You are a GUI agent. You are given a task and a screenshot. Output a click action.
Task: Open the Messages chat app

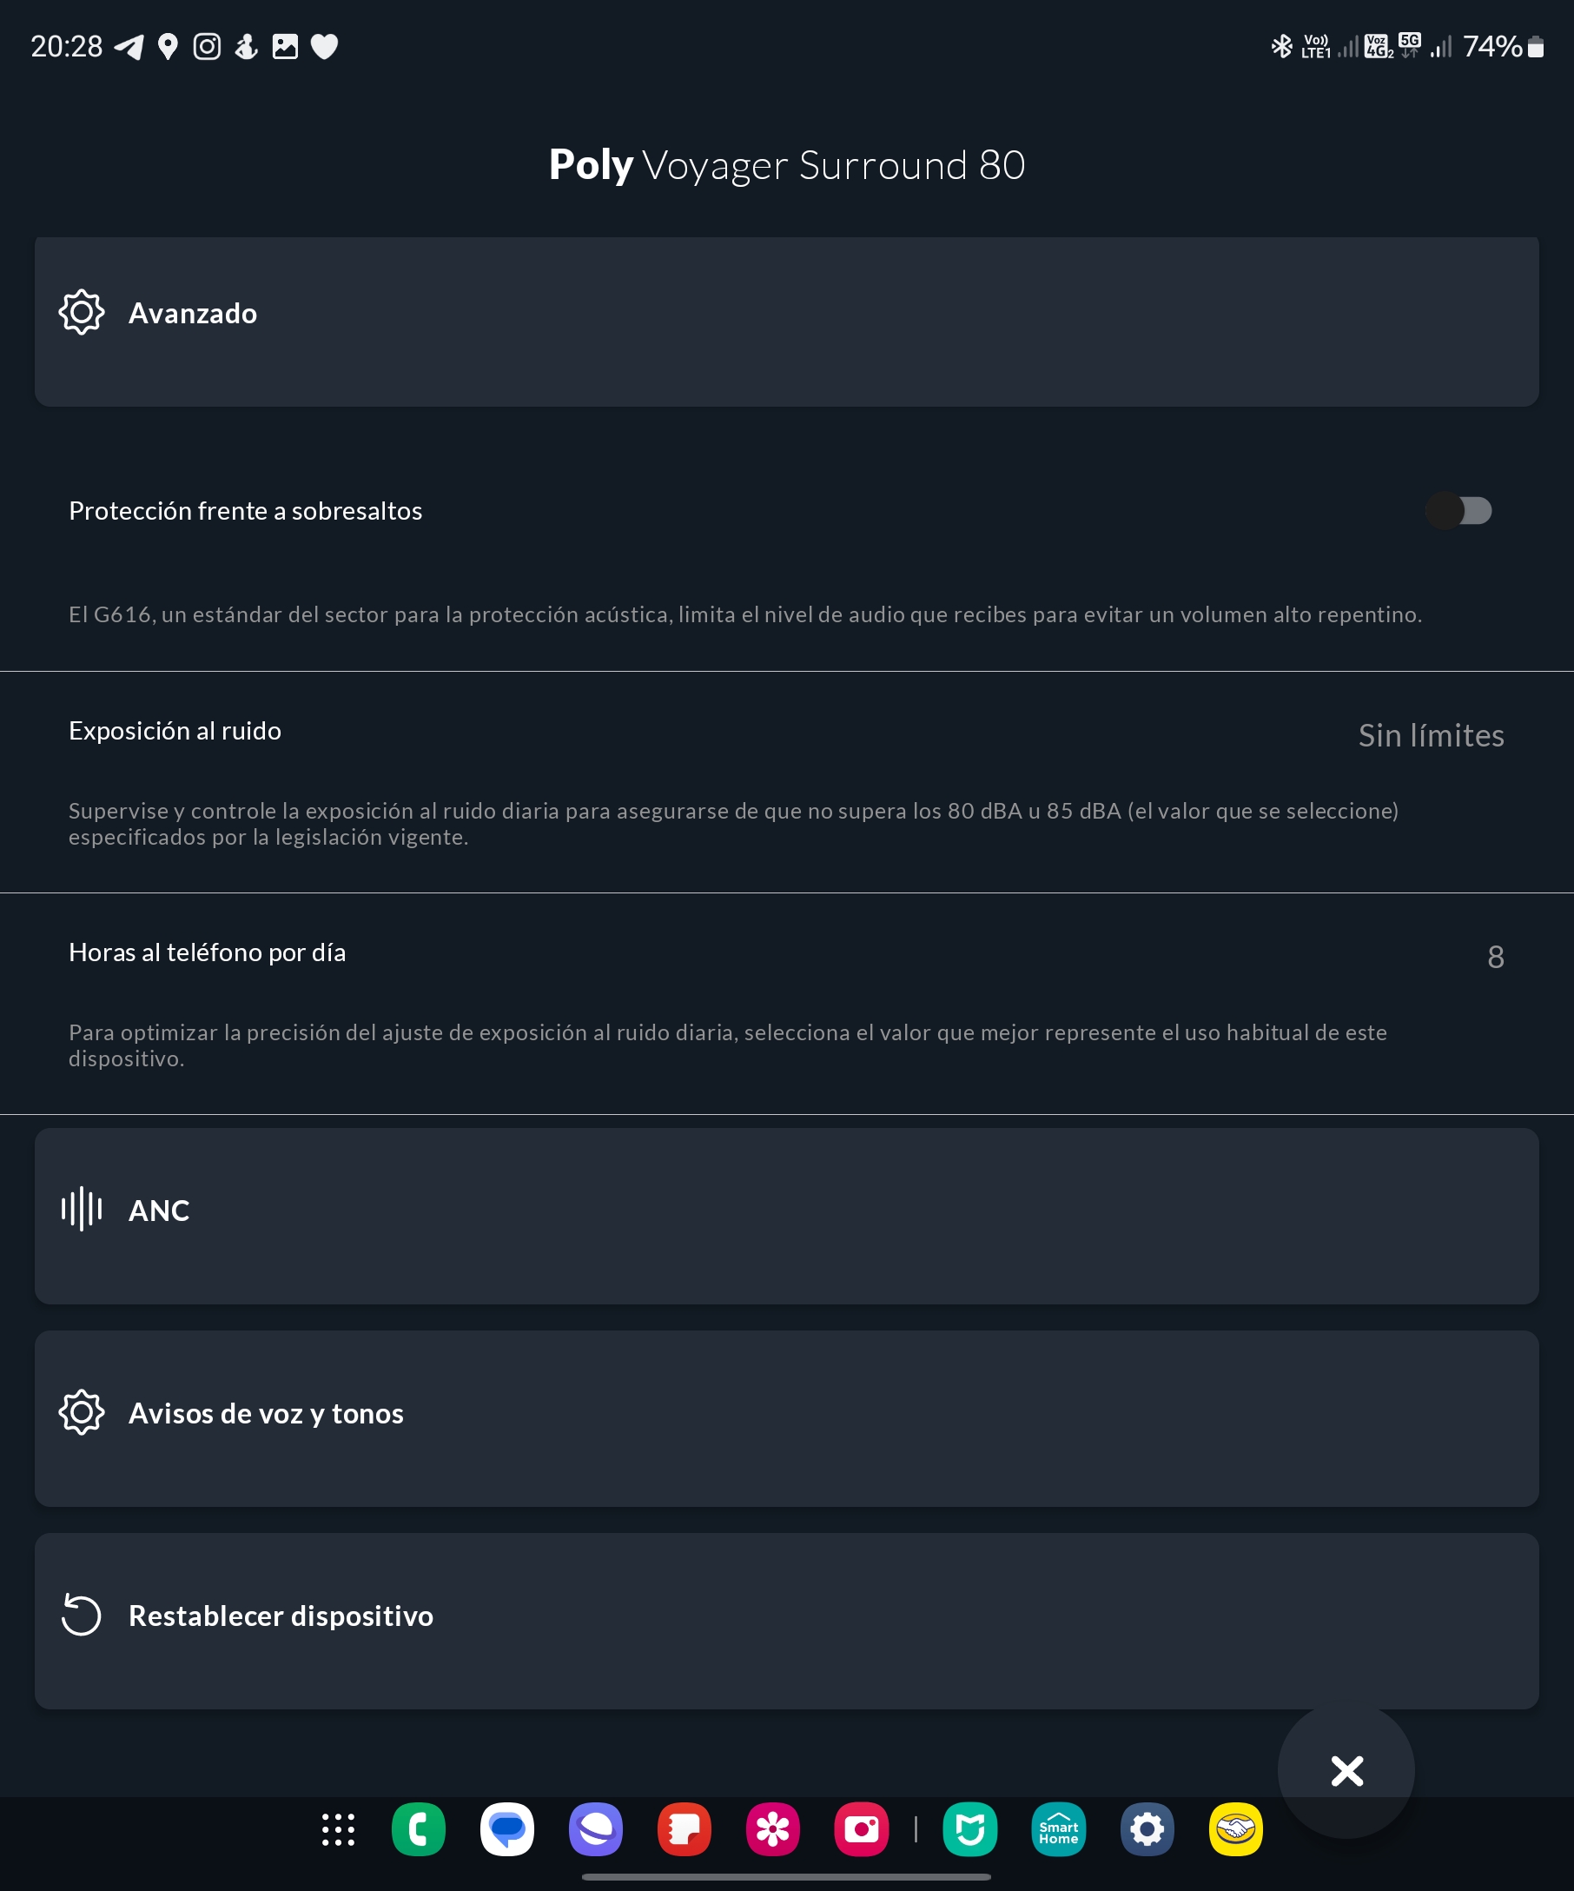tap(507, 1830)
